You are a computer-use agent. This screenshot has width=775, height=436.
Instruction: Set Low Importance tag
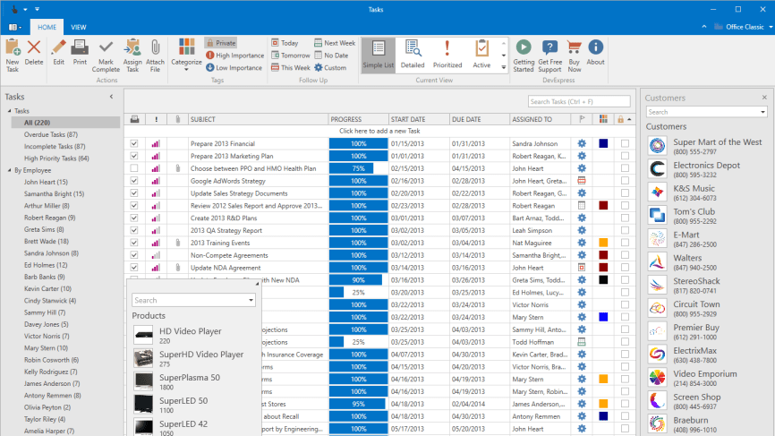[x=234, y=68]
